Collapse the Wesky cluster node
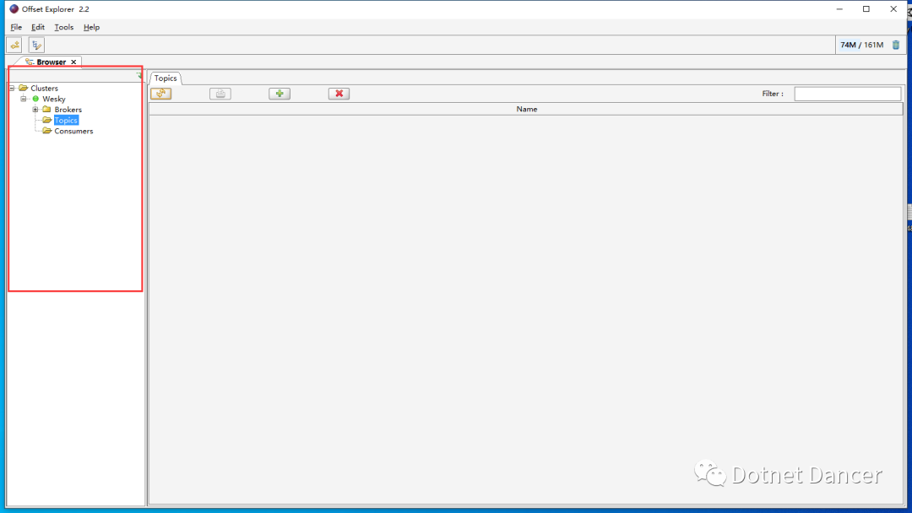912x513 pixels. click(24, 99)
